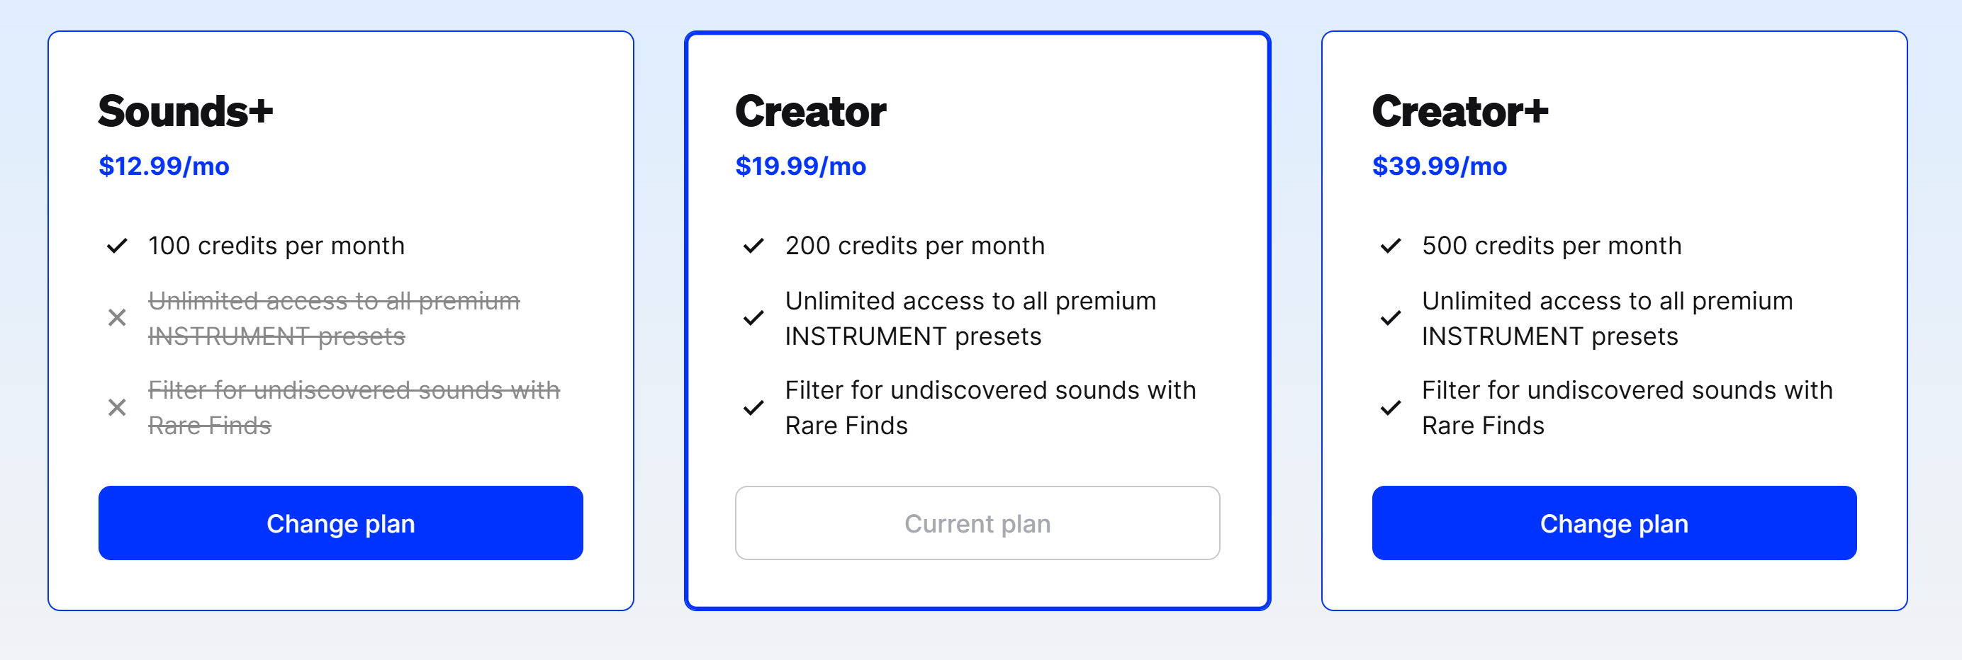1962x660 pixels.
Task: Click X icon beside Sounds+ INSTRUMENT presets
Action: (116, 317)
